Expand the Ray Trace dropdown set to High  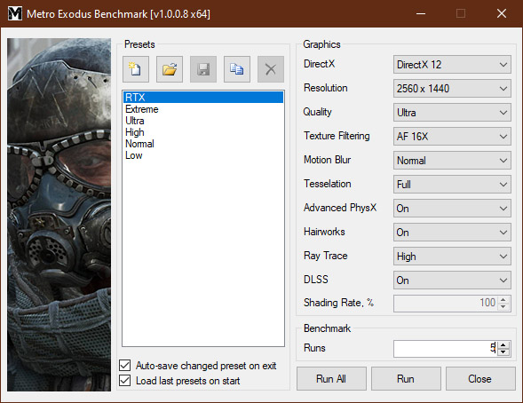452,257
